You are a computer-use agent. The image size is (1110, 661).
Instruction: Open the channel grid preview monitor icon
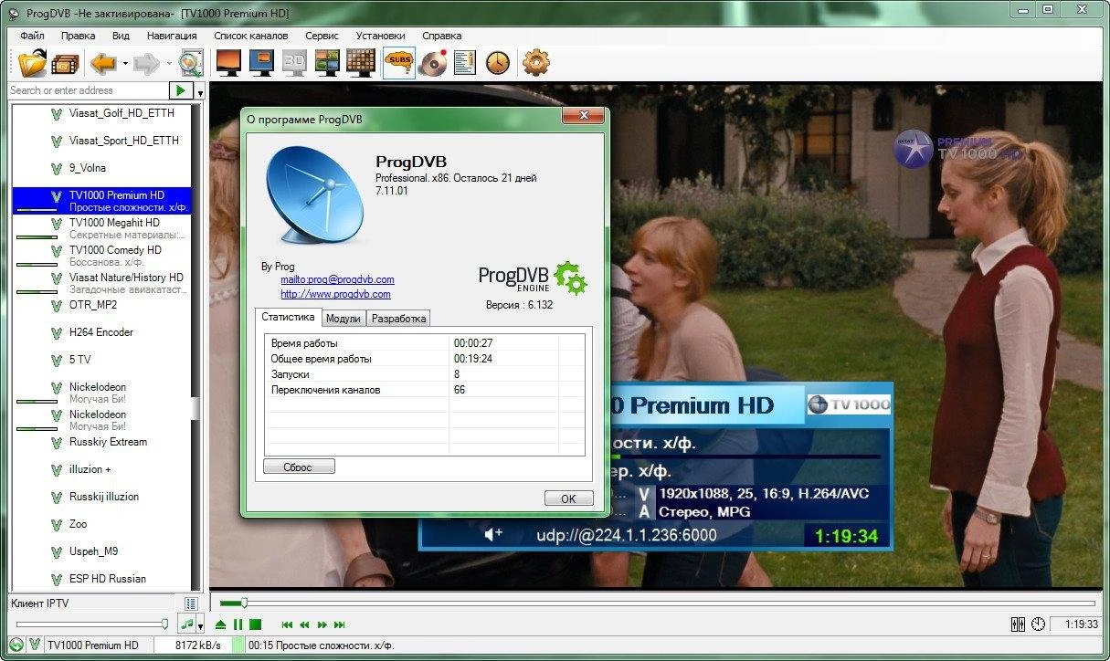(x=361, y=63)
